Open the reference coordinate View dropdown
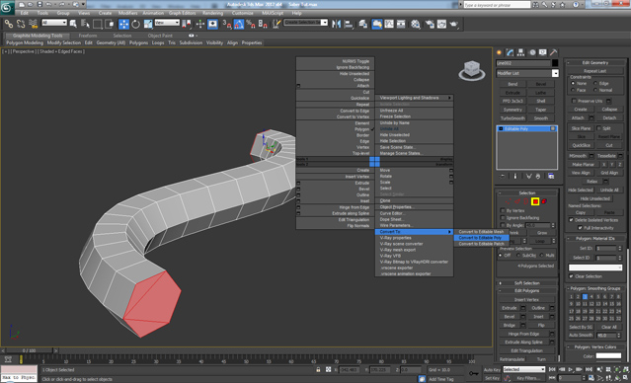The width and height of the screenshot is (631, 383). 167,23
